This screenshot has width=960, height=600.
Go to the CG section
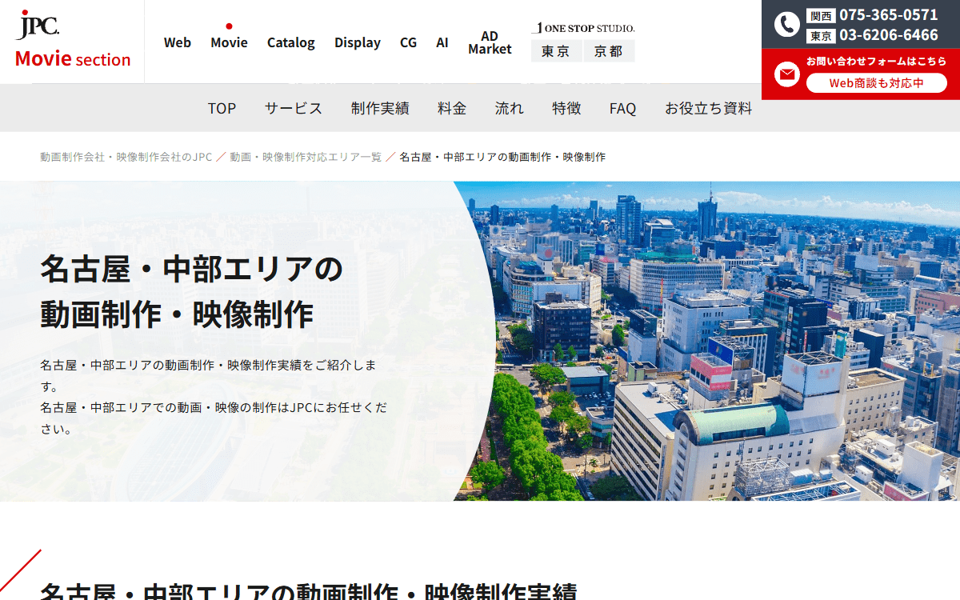click(x=408, y=42)
